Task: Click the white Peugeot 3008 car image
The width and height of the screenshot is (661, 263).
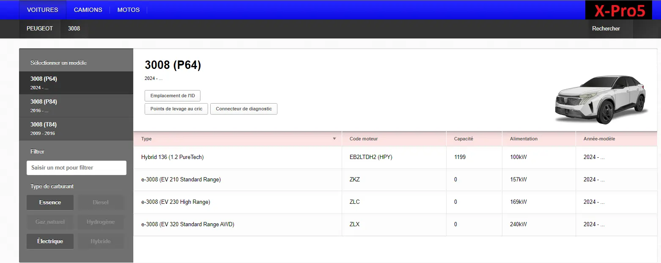Action: 600,100
